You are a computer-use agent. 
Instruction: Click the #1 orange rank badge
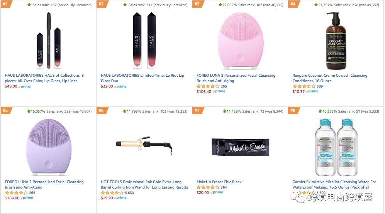(5, 4)
